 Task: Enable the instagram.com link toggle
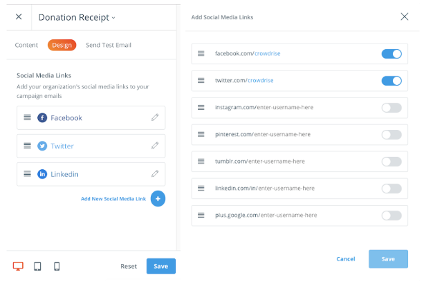pos(391,108)
